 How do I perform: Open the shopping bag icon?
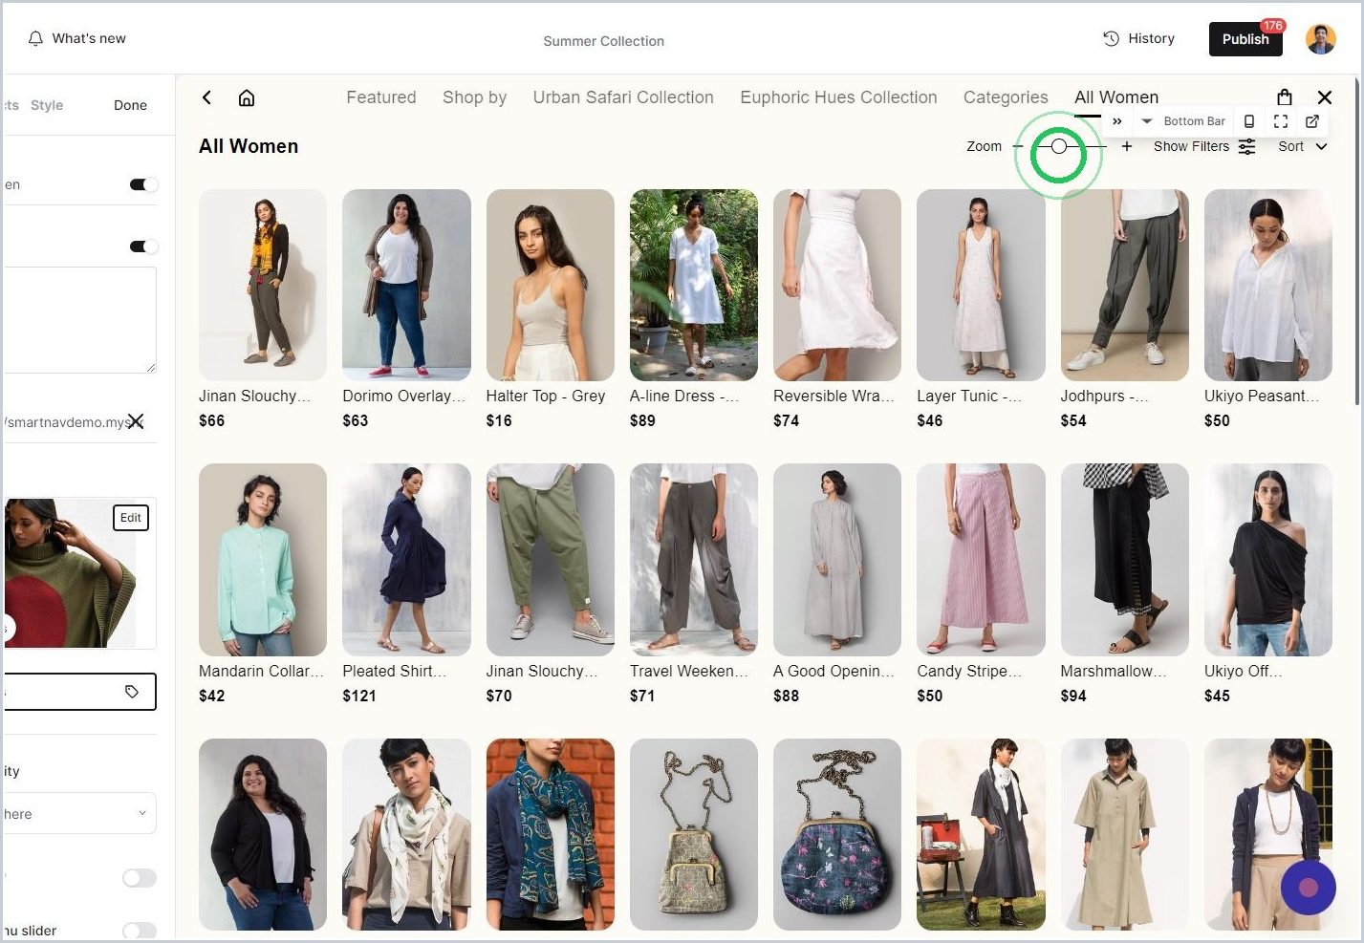[x=1285, y=96]
